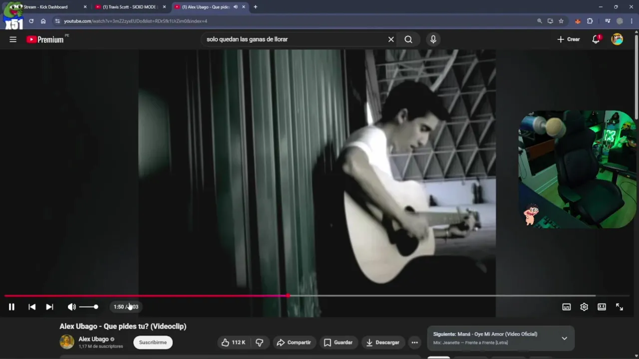Open the MetaMask fox extension

[x=578, y=21]
